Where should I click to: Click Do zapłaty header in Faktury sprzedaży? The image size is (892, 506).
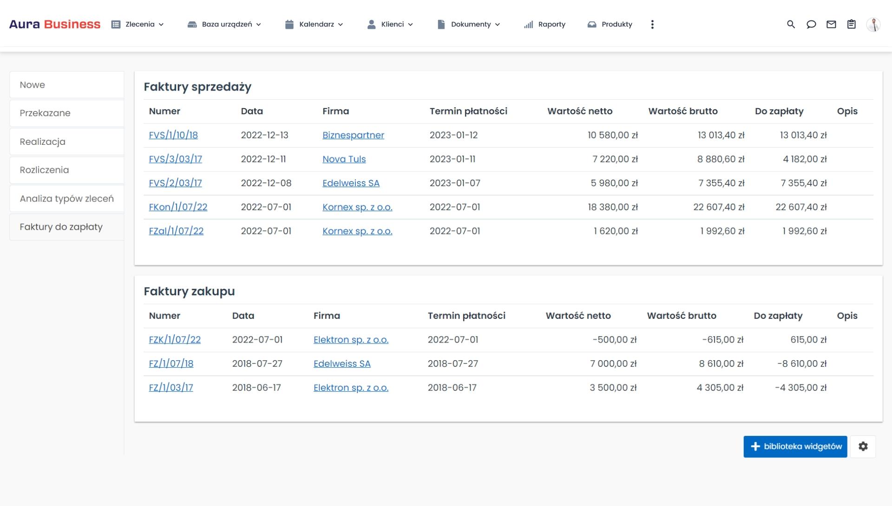(779, 111)
